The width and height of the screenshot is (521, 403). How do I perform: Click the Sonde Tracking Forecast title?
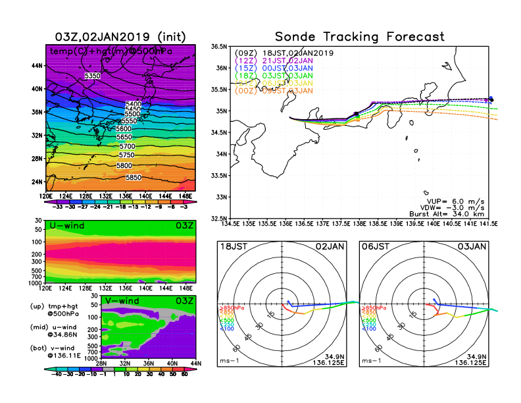pyautogui.click(x=359, y=37)
